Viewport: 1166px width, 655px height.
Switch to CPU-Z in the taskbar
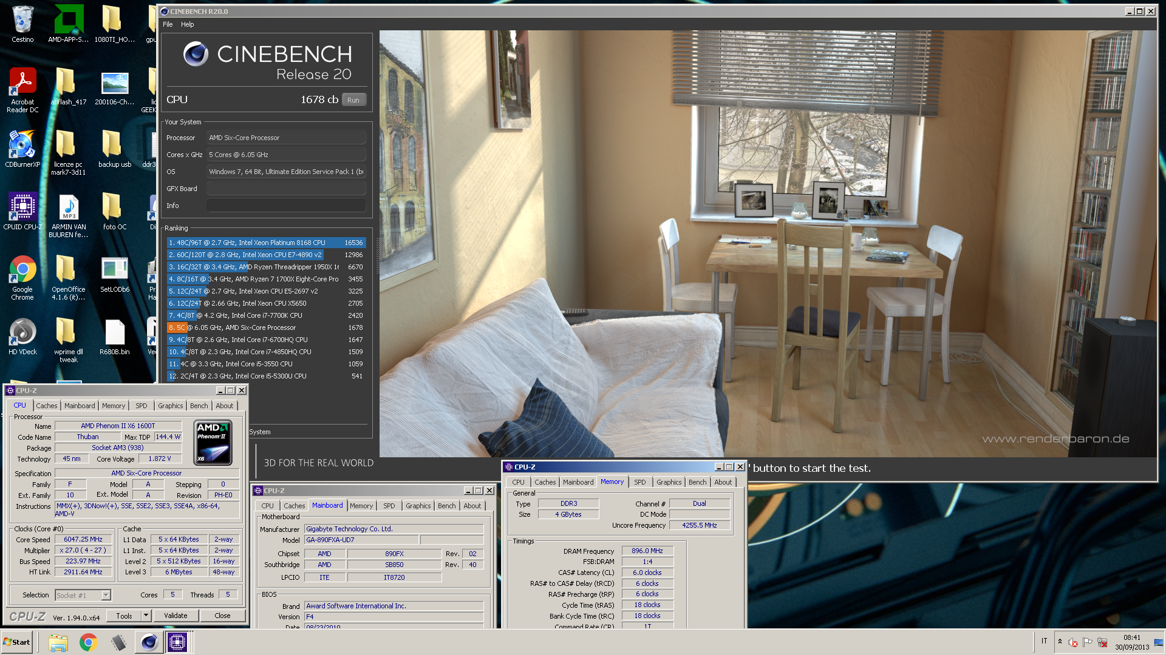tap(177, 642)
